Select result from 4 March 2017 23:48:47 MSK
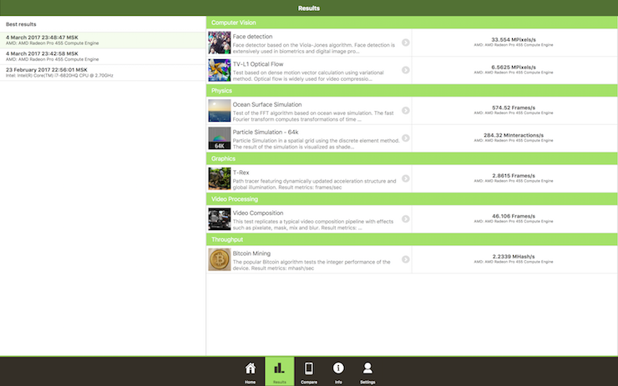The width and height of the screenshot is (618, 386). (x=103, y=40)
